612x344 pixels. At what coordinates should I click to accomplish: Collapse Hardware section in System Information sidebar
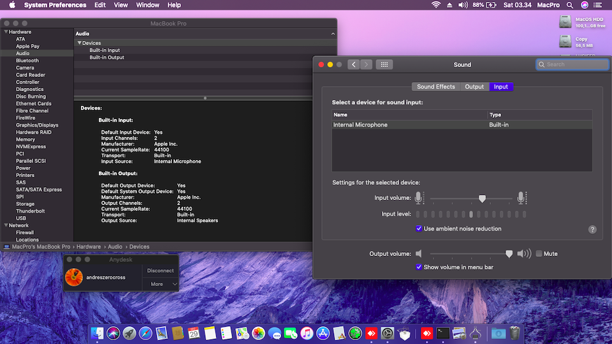point(6,32)
